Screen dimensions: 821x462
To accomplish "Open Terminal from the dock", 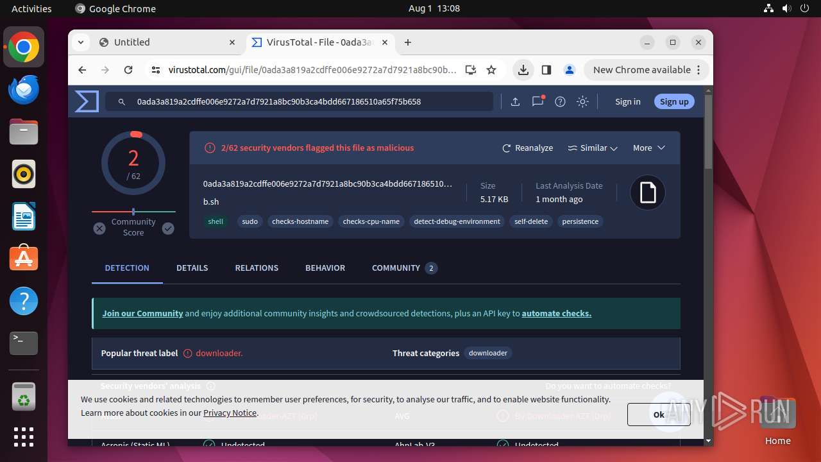I will pyautogui.click(x=24, y=343).
